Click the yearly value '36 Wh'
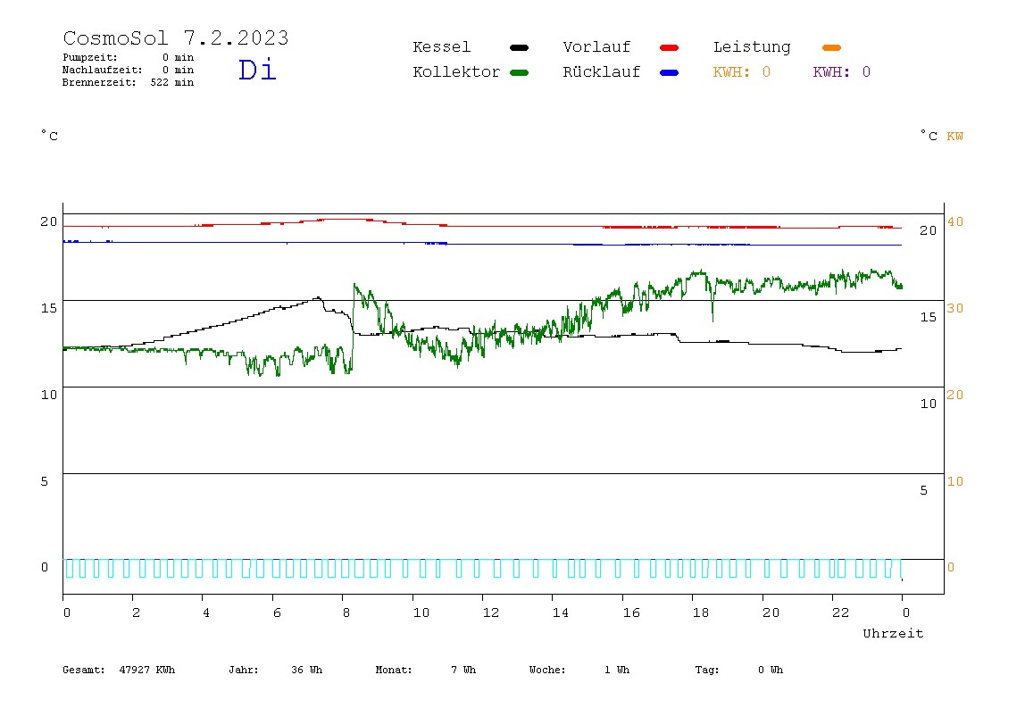The width and height of the screenshot is (1025, 725). 306,670
